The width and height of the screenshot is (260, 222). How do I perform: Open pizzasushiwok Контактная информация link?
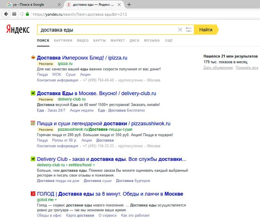point(57,146)
